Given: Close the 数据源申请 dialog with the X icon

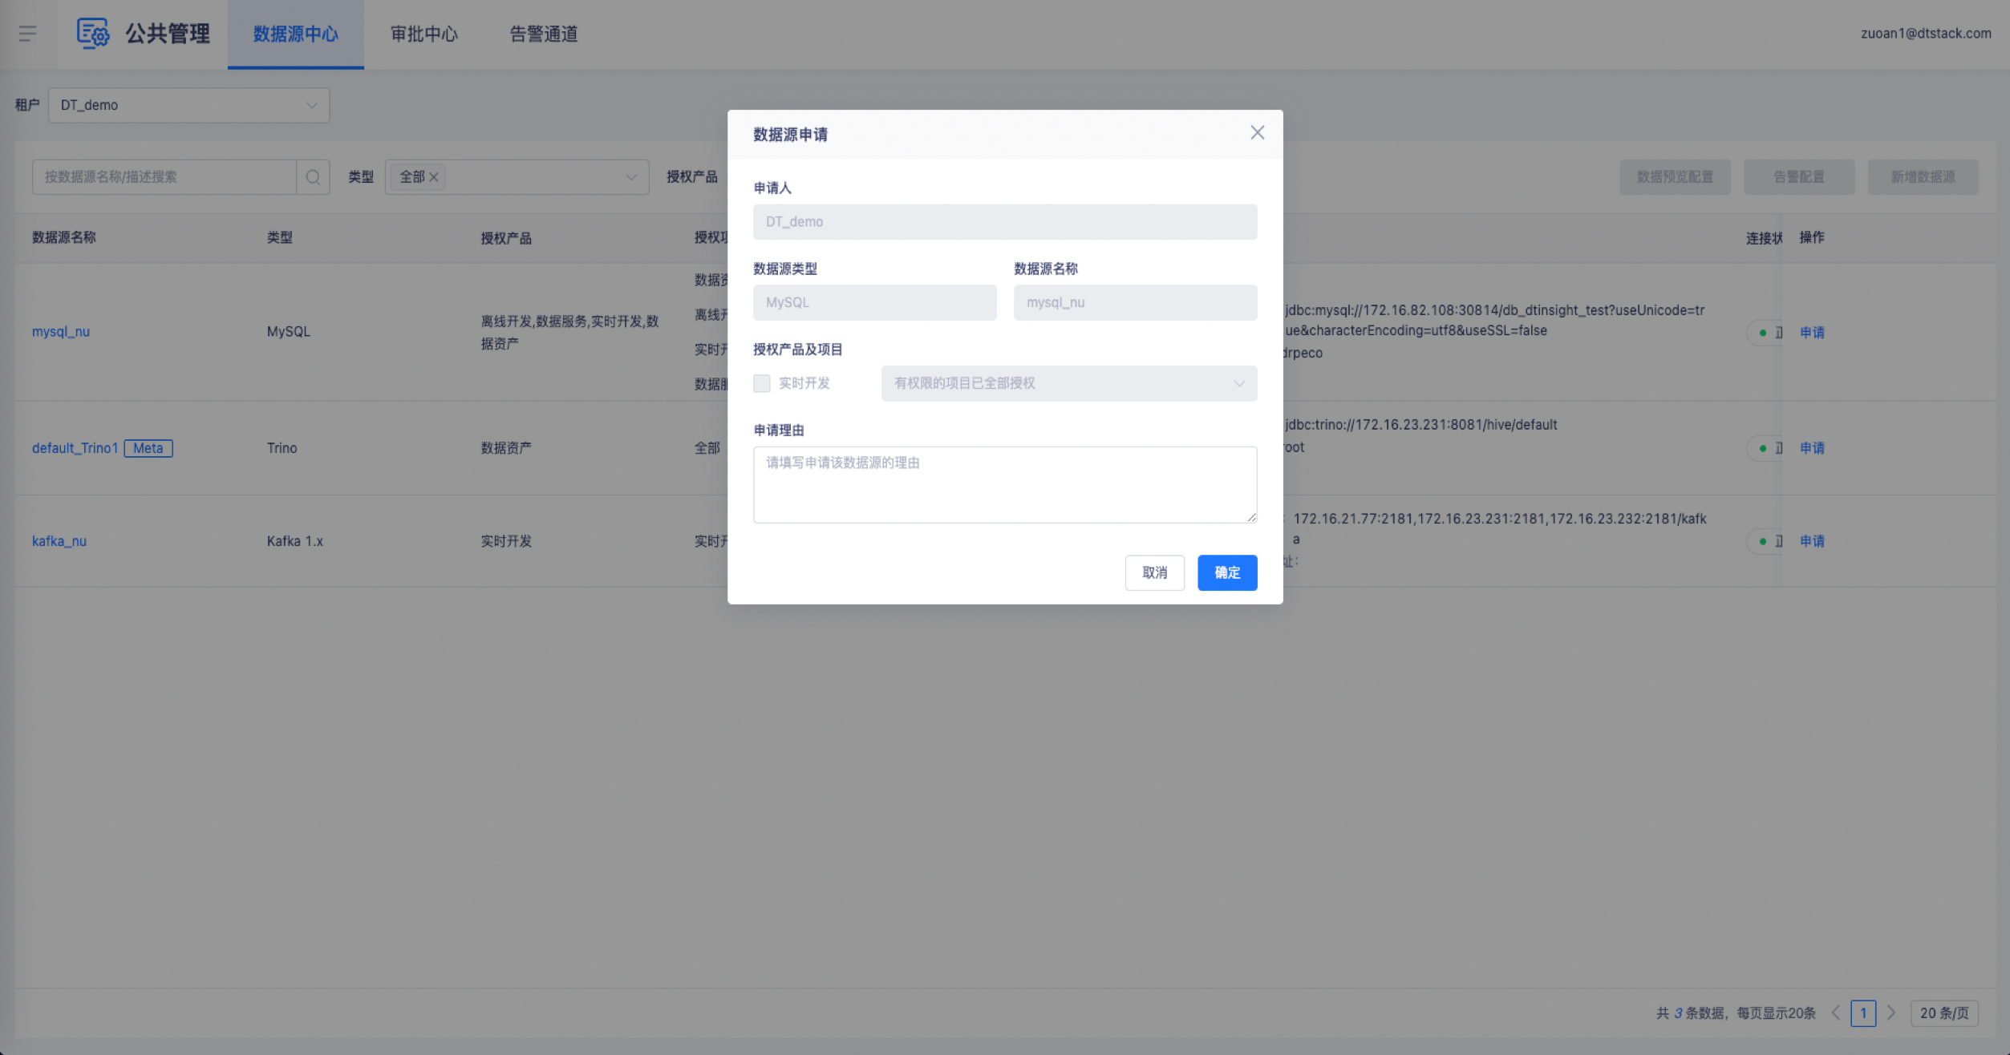Looking at the screenshot, I should click(1257, 133).
